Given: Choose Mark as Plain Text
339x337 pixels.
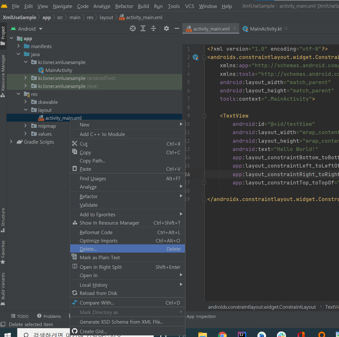Looking at the screenshot, I should [x=127, y=257].
